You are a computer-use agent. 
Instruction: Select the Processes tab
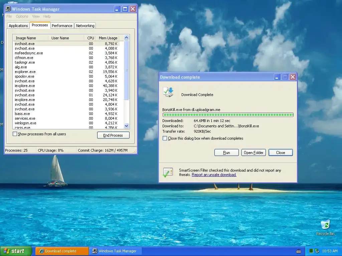(40, 25)
